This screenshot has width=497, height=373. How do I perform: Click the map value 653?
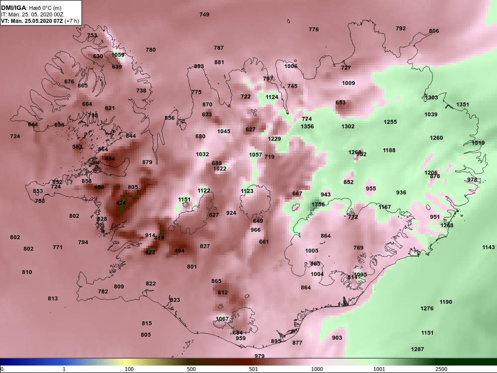[x=340, y=103]
